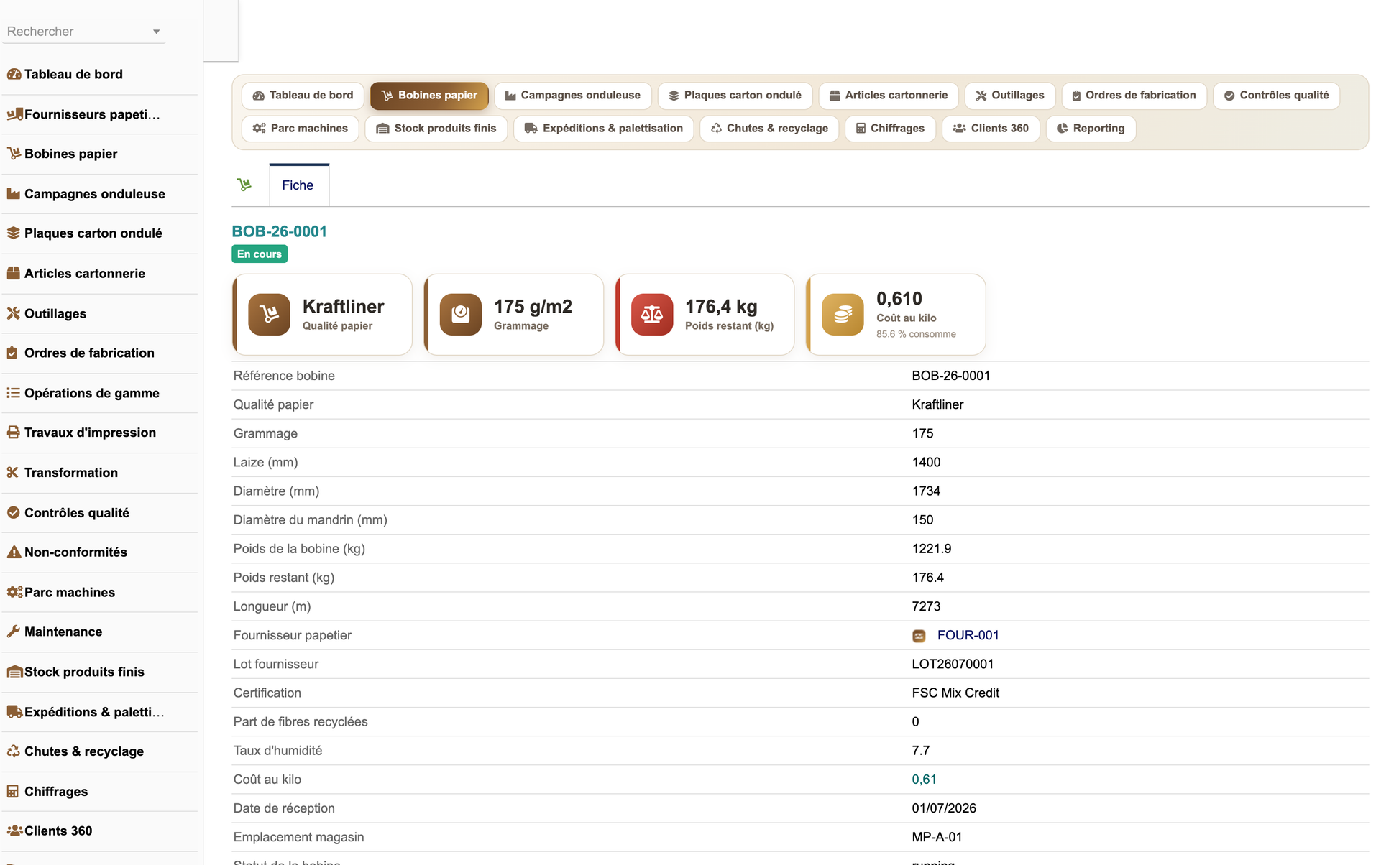This screenshot has height=865, width=1399.
Task: Click the Contrôles qualité check icon in sidebar
Action: tap(14, 513)
